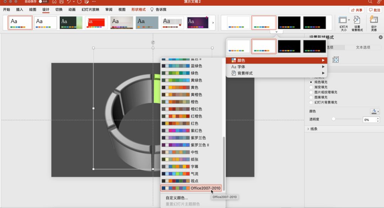Switch to the 插入 tab
The height and width of the screenshot is (208, 384).
tap(20, 10)
